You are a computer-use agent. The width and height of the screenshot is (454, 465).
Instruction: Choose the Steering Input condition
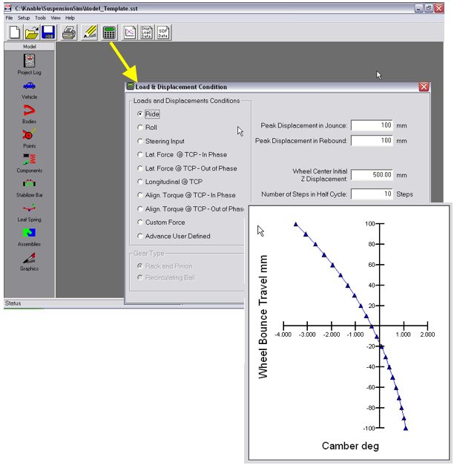(x=141, y=141)
